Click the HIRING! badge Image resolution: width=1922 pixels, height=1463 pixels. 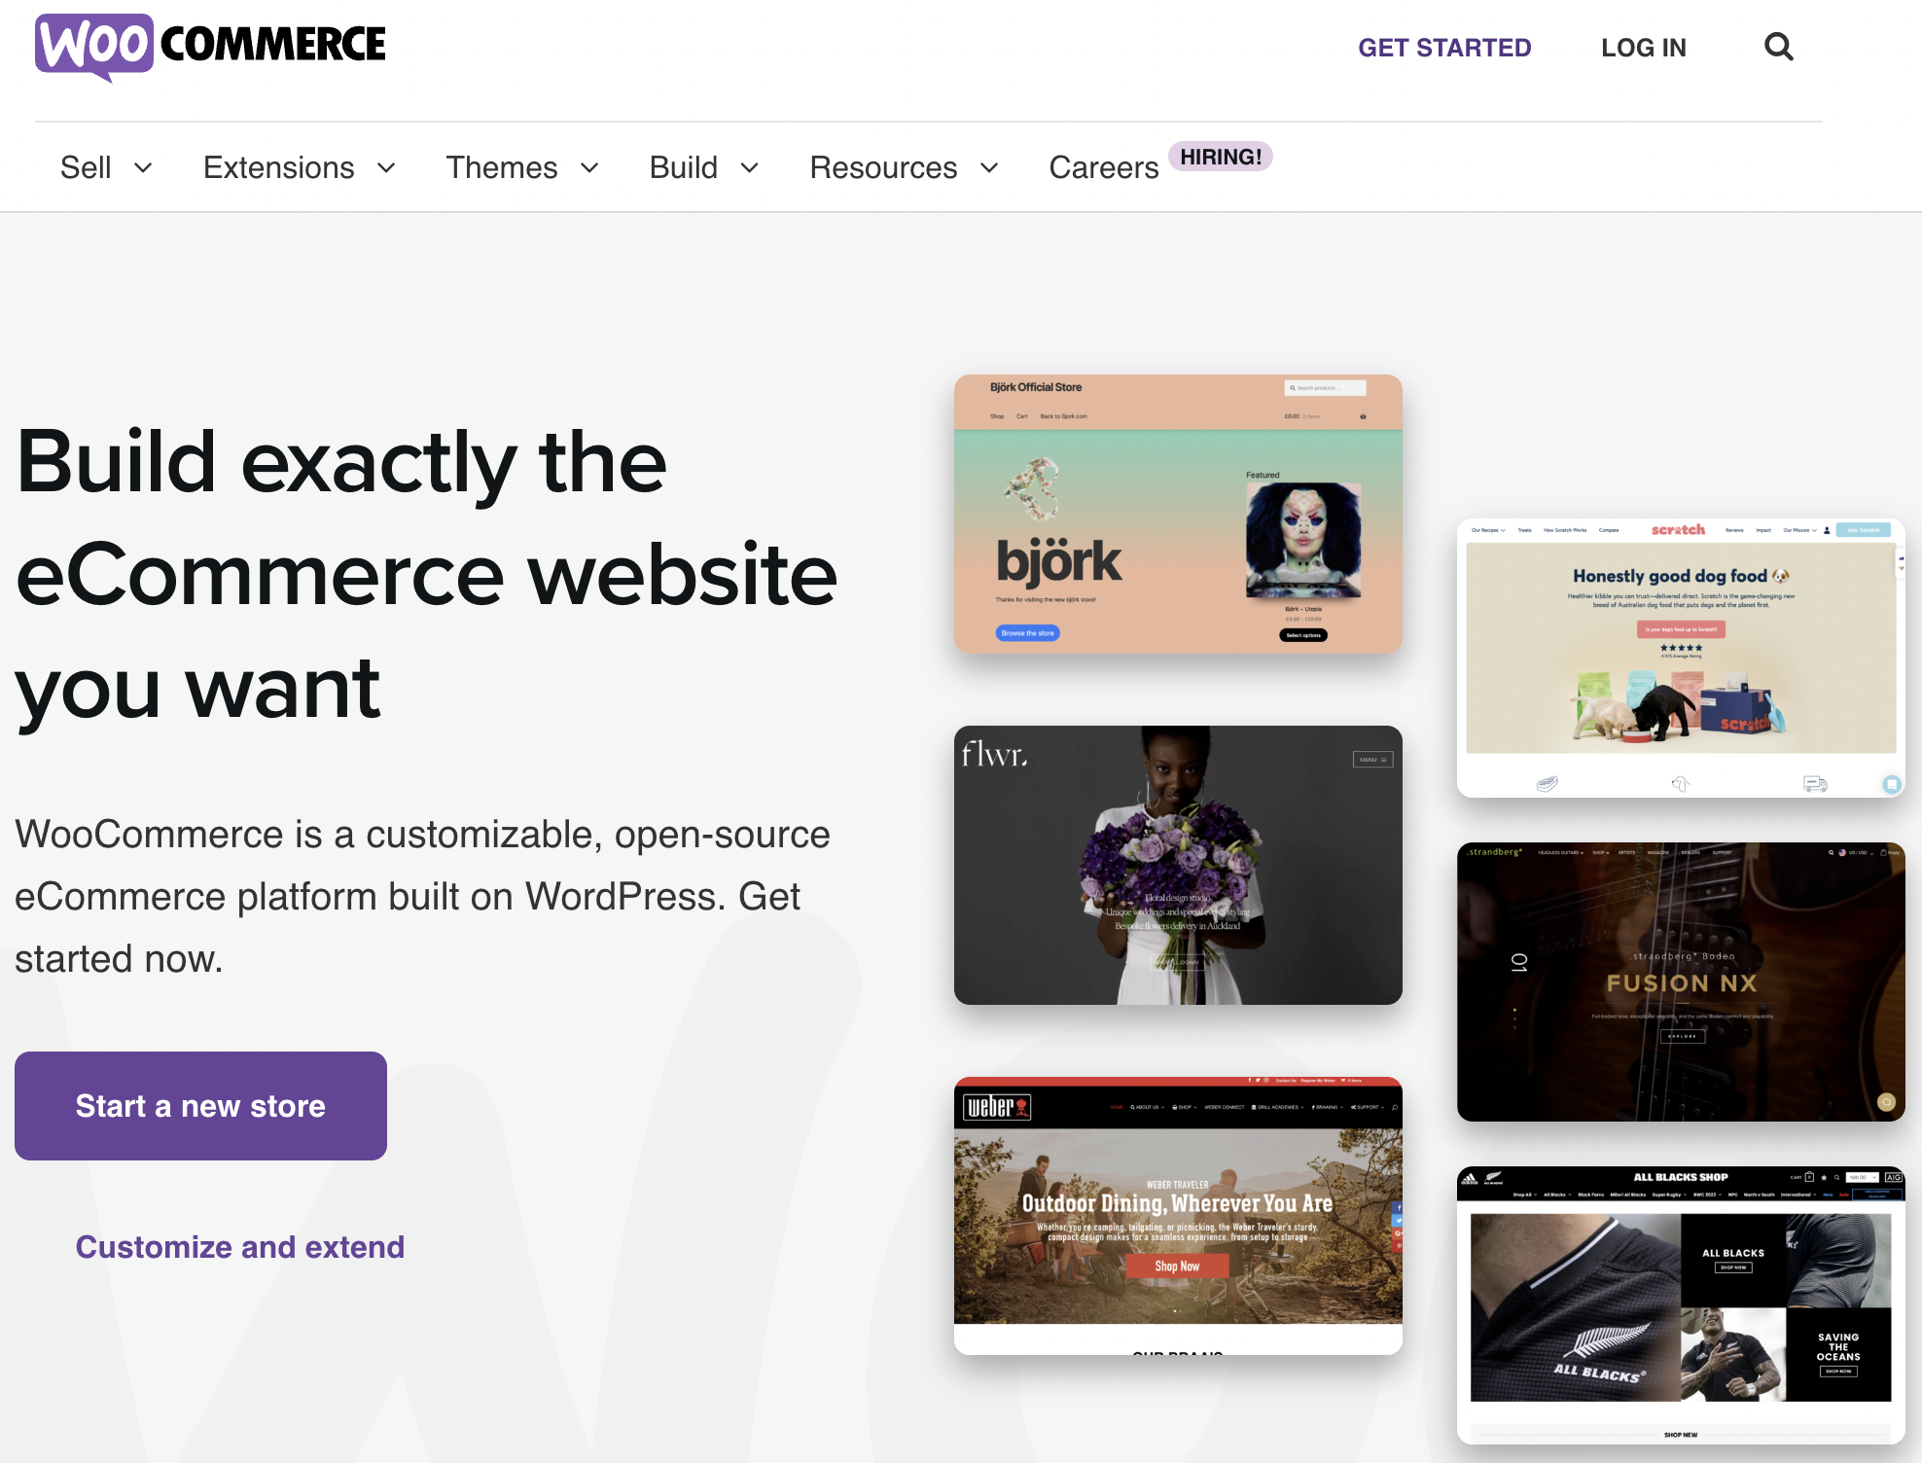click(1221, 157)
